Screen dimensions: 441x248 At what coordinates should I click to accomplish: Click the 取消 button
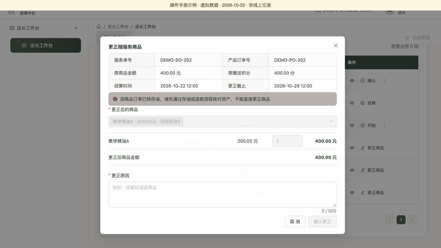point(295,221)
